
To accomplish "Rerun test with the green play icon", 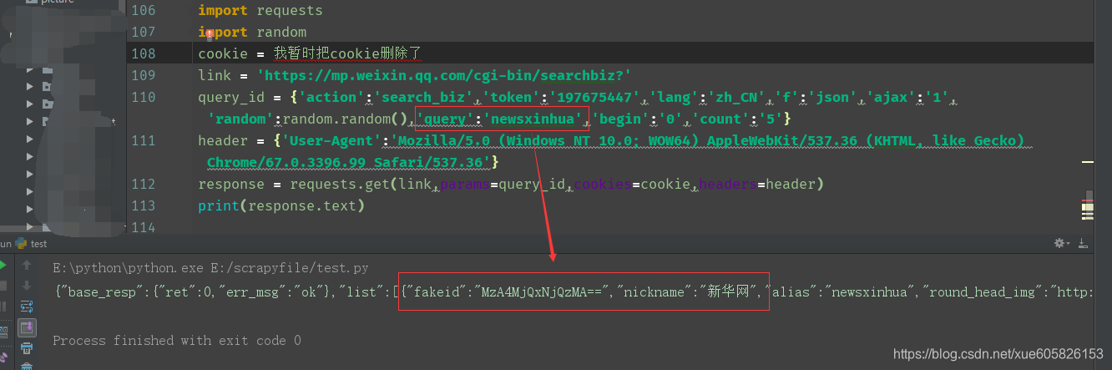I will click(3, 266).
